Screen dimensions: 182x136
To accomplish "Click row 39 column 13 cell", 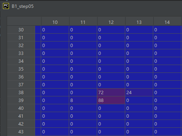I will coord(139,100).
